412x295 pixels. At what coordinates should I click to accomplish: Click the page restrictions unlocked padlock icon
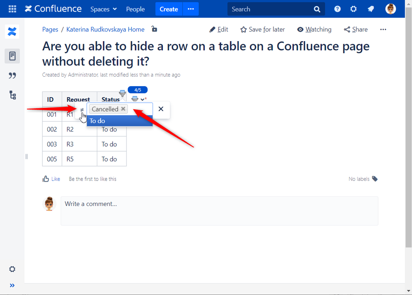154,29
